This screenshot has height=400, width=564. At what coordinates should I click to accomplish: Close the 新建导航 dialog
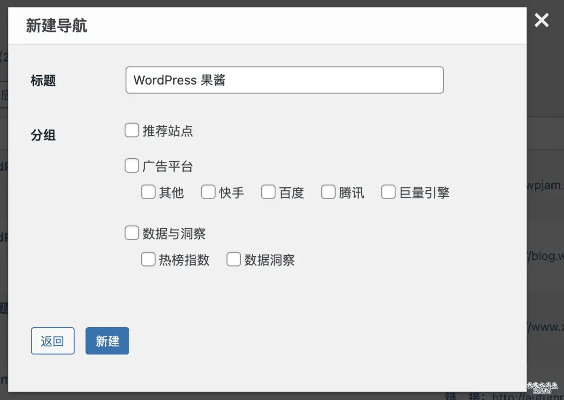[541, 20]
